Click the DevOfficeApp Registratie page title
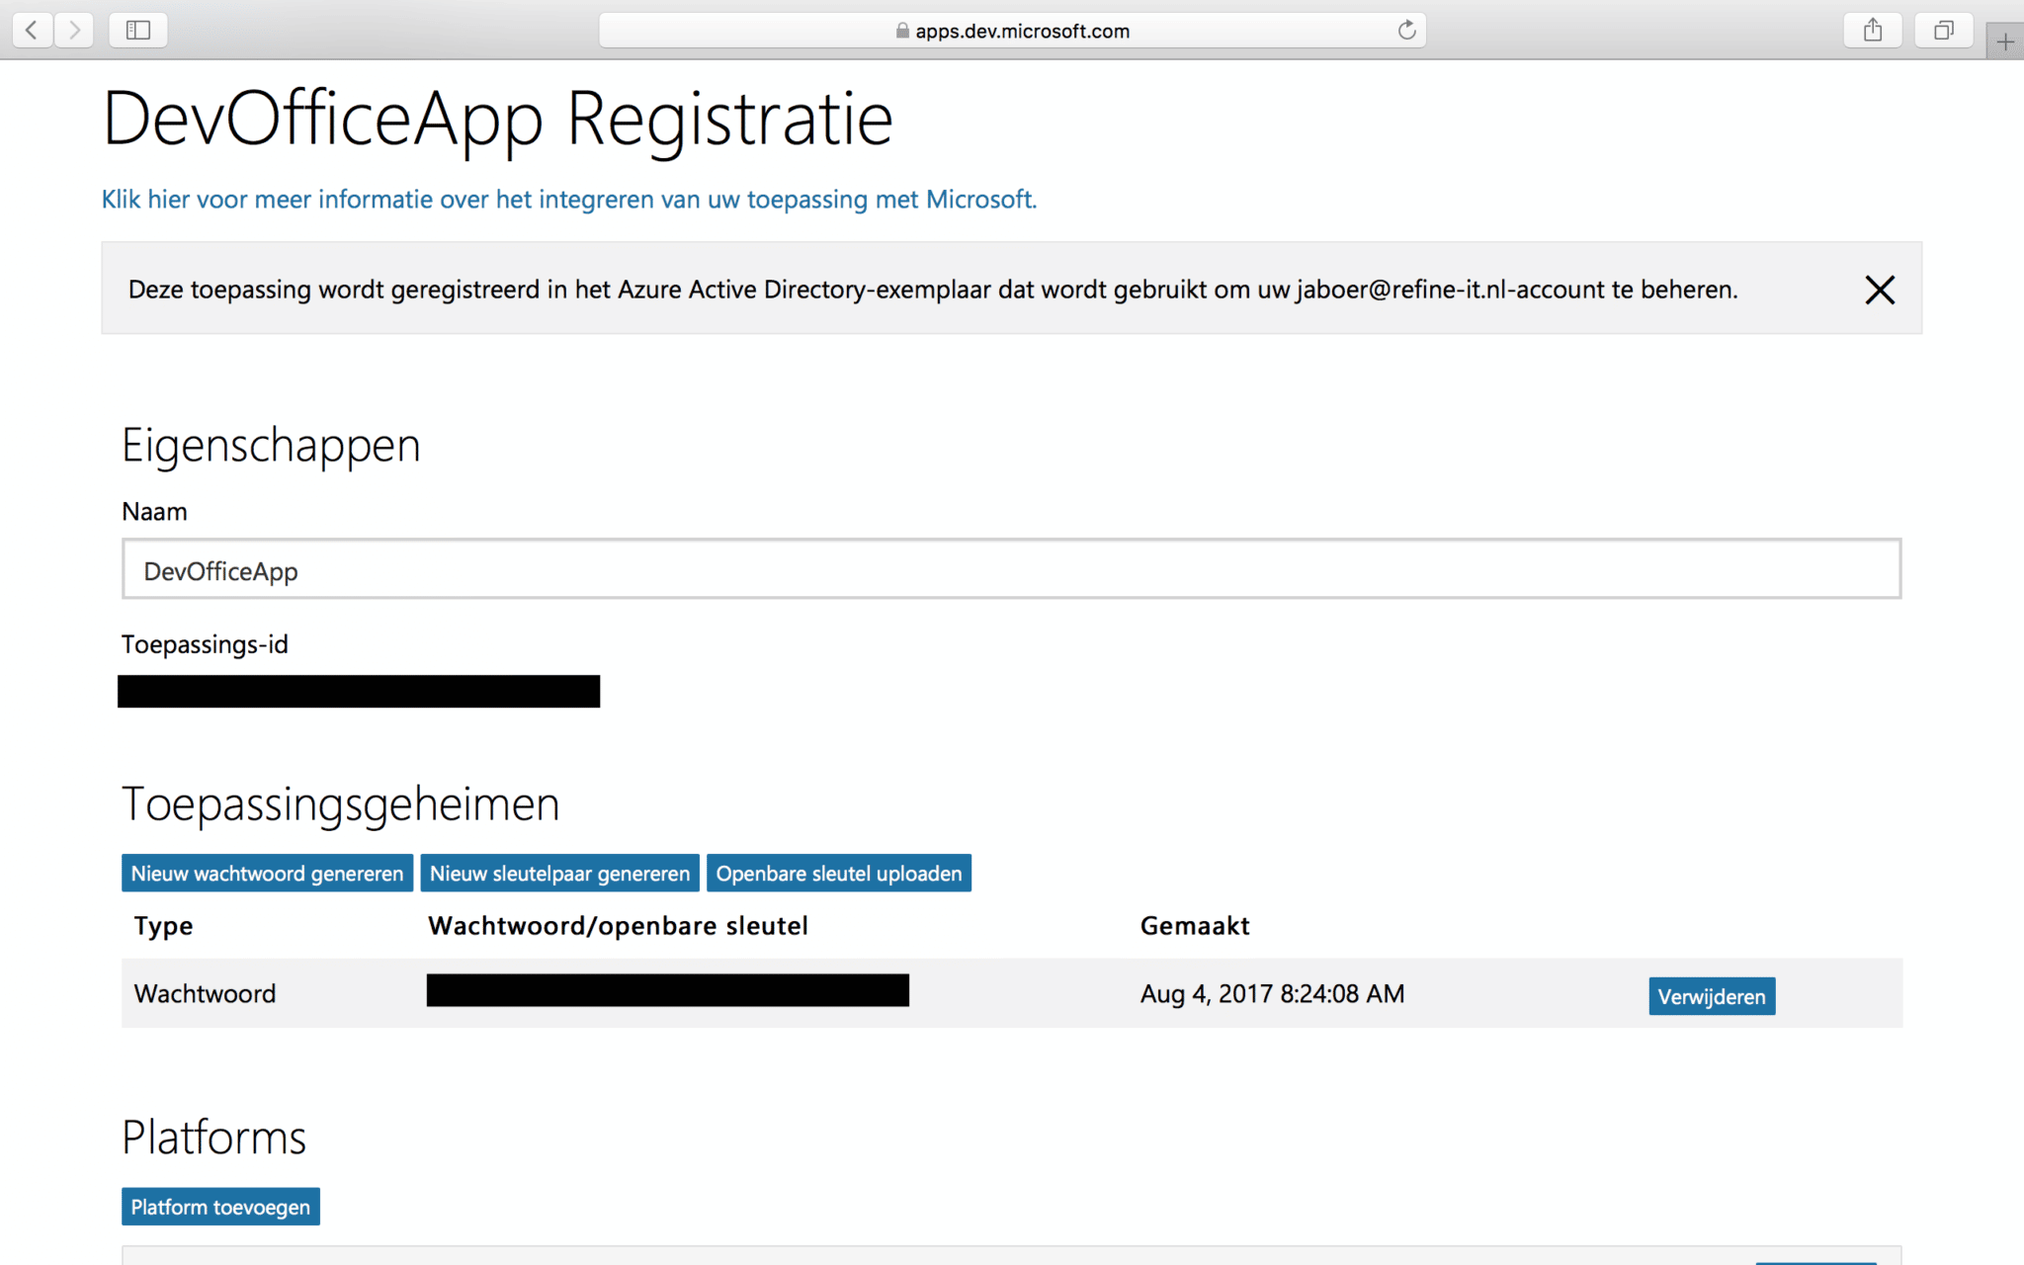This screenshot has height=1265, width=2024. 498,120
